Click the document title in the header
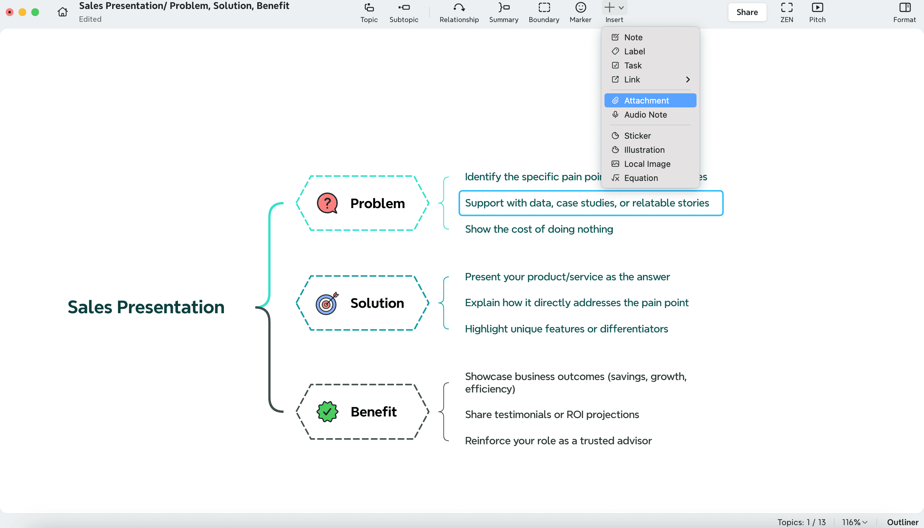Viewport: 924px width, 528px height. pos(184,6)
